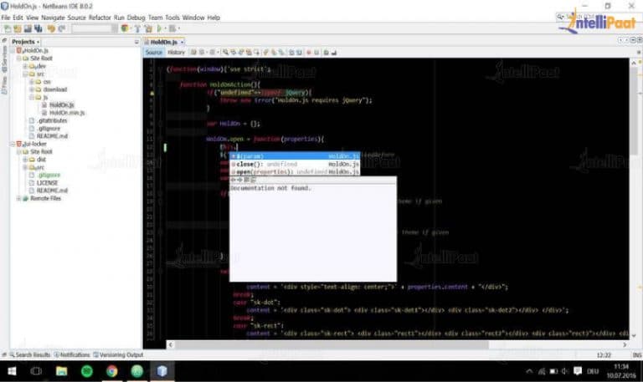
Task: Click the New Project toolbar icon
Action: [x=18, y=28]
